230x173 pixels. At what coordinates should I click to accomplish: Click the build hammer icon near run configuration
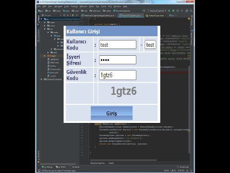pyautogui.click(x=144, y=11)
